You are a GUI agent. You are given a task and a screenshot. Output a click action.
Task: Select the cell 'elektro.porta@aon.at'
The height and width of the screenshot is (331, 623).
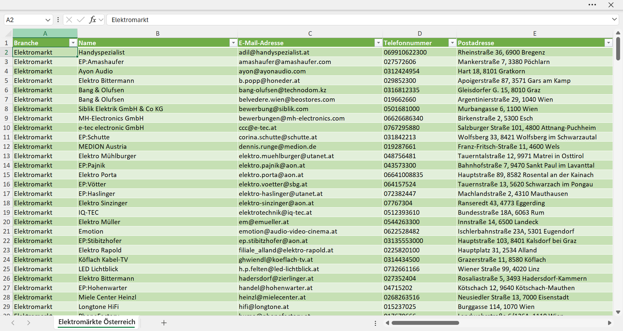click(x=310, y=175)
